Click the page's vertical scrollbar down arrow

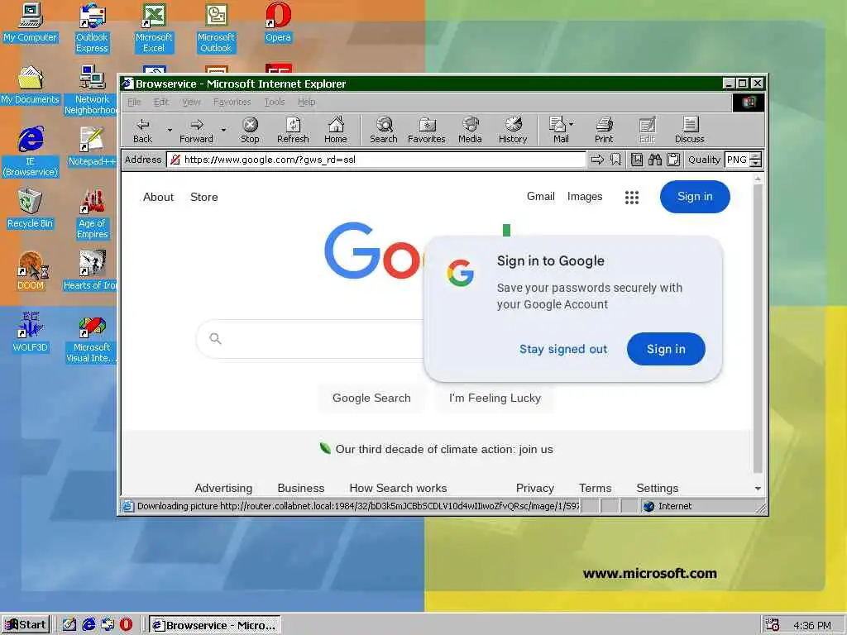point(758,488)
